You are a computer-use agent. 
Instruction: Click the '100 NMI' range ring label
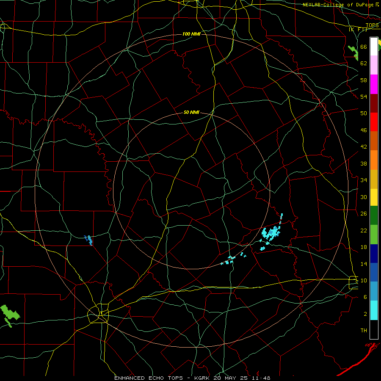(191, 34)
